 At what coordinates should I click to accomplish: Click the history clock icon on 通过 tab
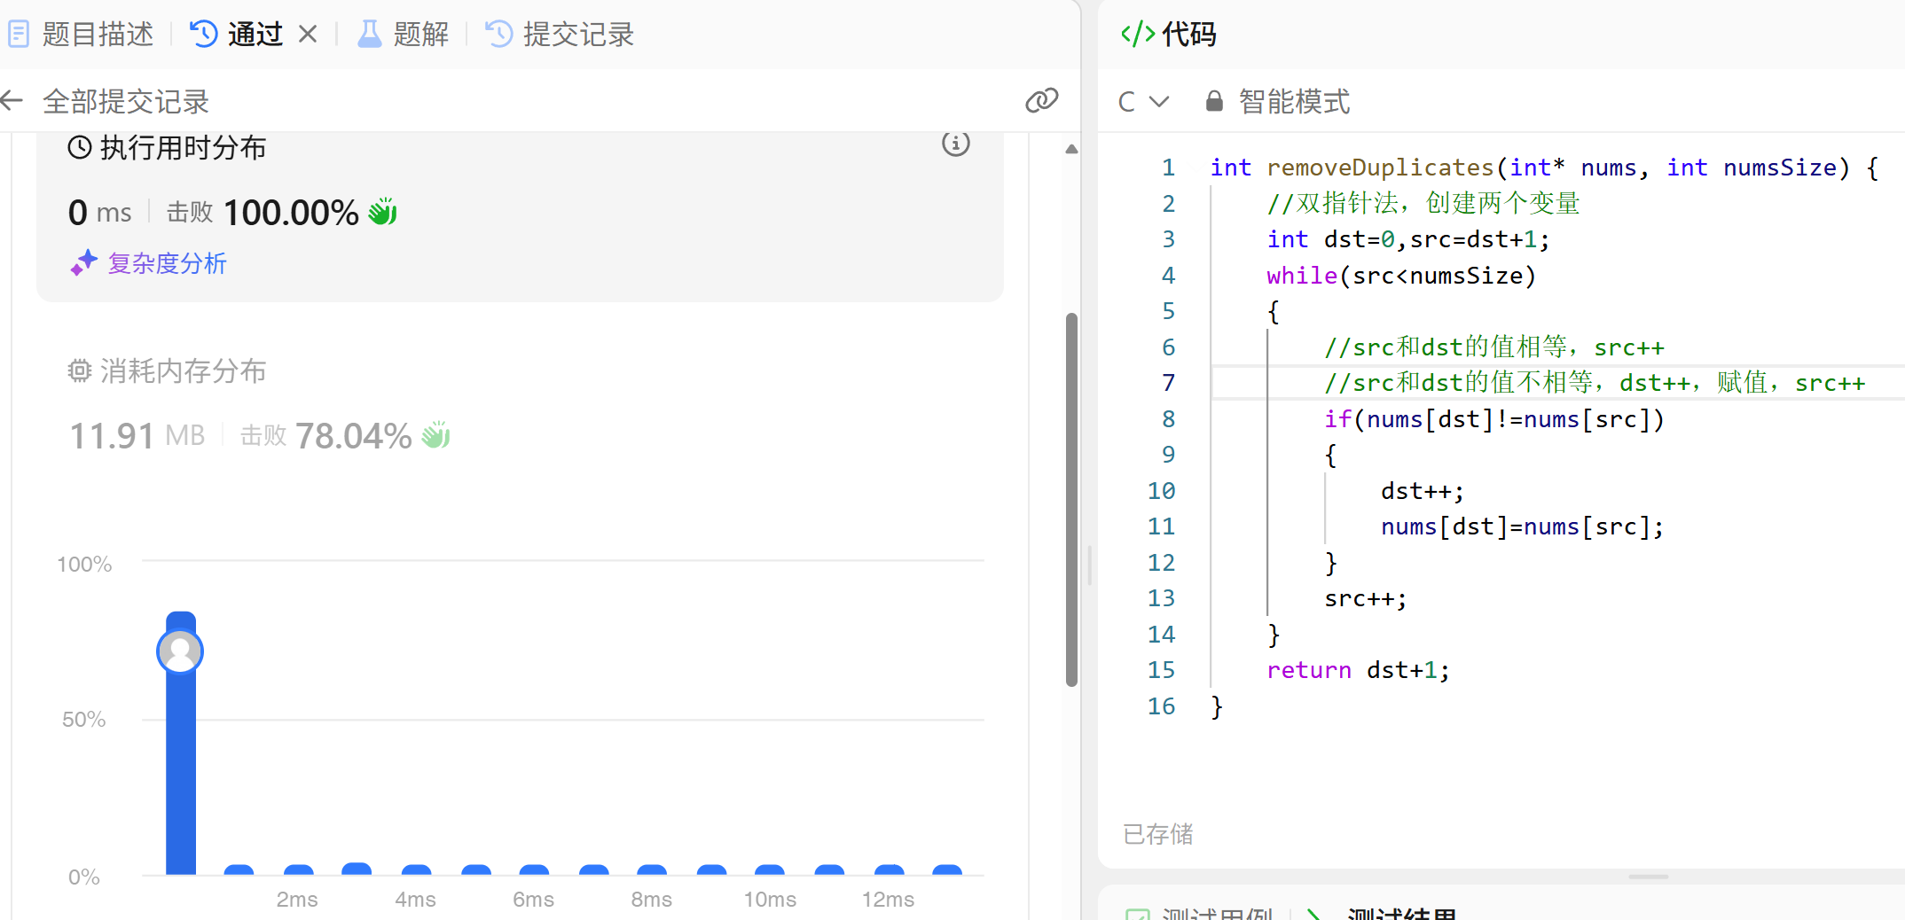[204, 35]
